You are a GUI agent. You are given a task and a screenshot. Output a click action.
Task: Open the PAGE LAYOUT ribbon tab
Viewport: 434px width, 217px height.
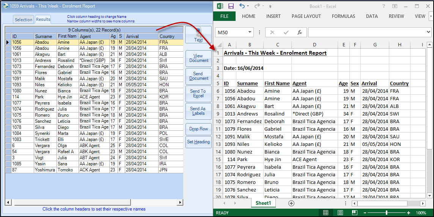[x=306, y=16]
